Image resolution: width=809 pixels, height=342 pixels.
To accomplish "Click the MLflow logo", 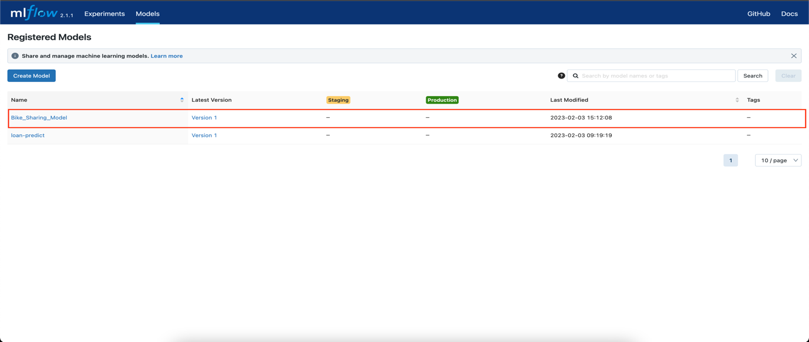I will coord(34,13).
